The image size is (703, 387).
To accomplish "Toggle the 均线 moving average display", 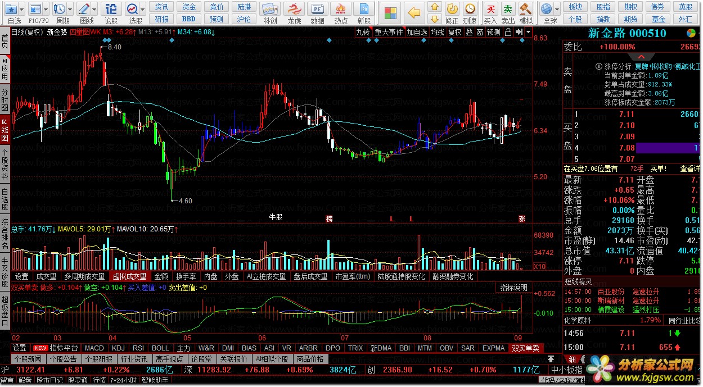I will 438,32.
